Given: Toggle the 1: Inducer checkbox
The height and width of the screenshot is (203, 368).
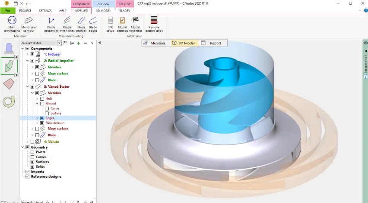Looking at the screenshot, I should pyautogui.click(x=32, y=54).
